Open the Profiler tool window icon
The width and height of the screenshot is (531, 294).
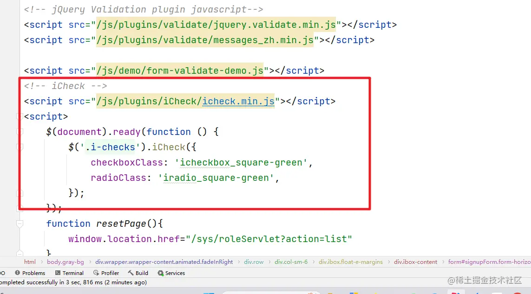96,273
